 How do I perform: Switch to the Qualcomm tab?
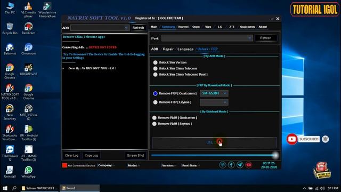click(247, 27)
